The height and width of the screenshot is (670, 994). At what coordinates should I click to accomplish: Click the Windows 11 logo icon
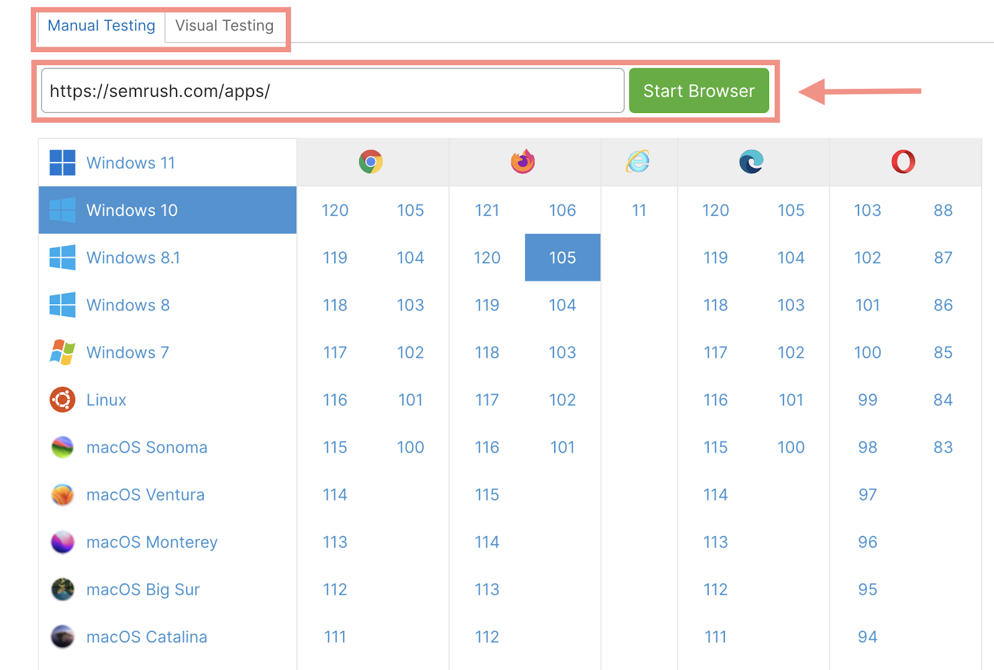63,163
